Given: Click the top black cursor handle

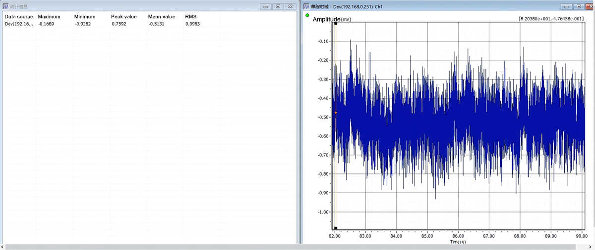Looking at the screenshot, I should (336, 23).
